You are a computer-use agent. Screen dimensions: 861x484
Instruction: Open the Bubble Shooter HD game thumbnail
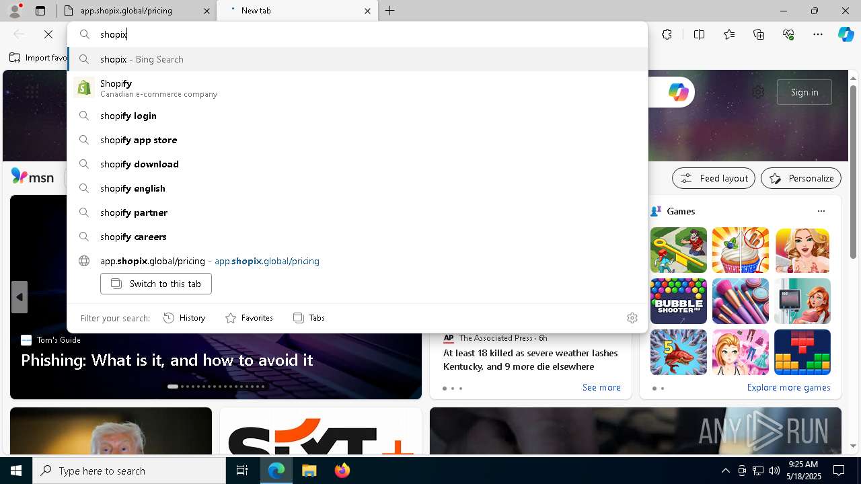[x=679, y=301]
